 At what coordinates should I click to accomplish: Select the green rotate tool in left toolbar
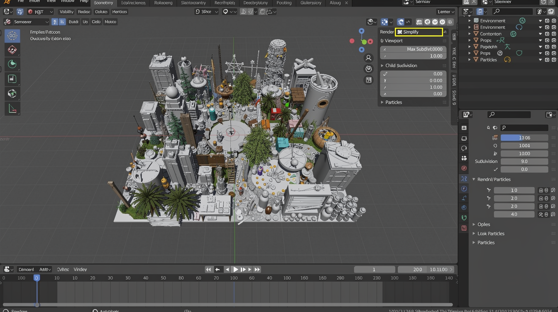point(12,64)
